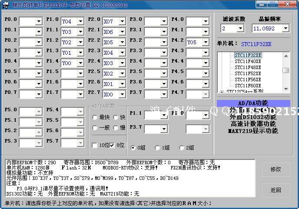Click the chip list scrollbar thumb
The image size is (299, 209).
coord(286,70)
